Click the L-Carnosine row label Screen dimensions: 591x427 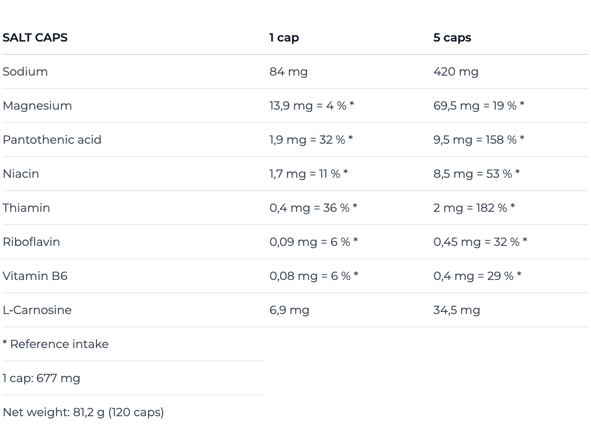[x=37, y=310]
